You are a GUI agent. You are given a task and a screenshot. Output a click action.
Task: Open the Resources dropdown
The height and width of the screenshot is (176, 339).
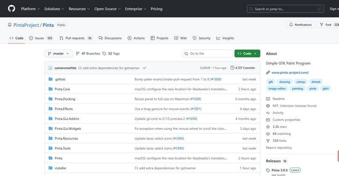[79, 9]
